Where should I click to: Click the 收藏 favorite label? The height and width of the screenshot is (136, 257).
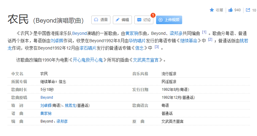[220, 10]
